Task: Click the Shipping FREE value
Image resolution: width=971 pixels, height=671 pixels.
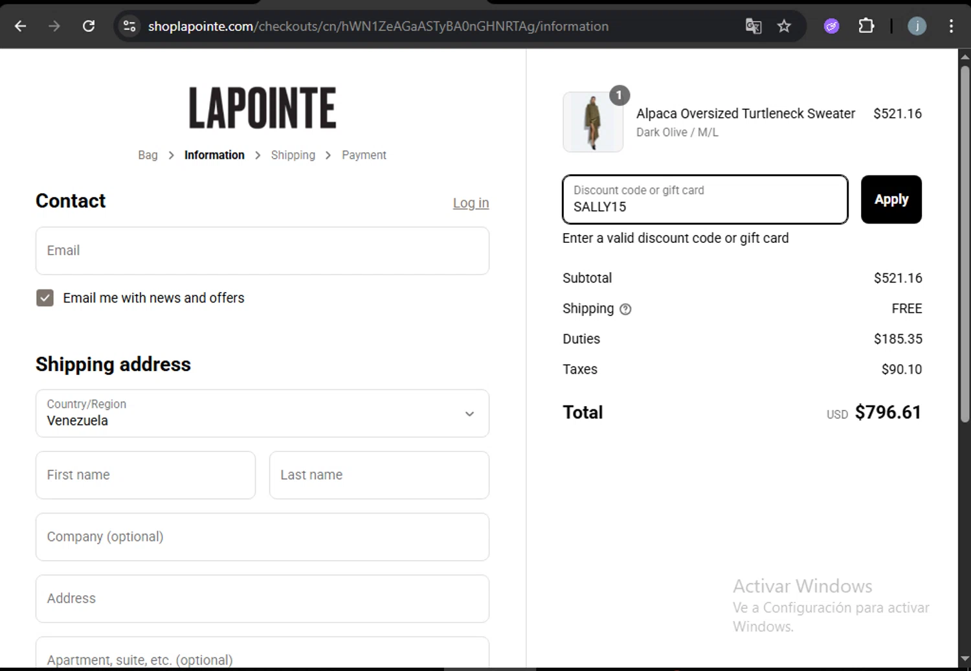Action: click(907, 309)
